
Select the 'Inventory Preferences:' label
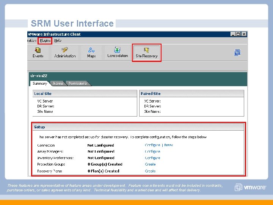click(55, 158)
